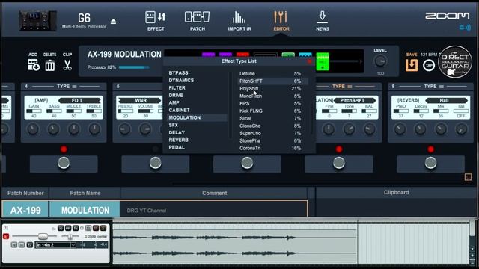Eject the G6 device
This screenshot has height=269, width=479.
(x=113, y=22)
